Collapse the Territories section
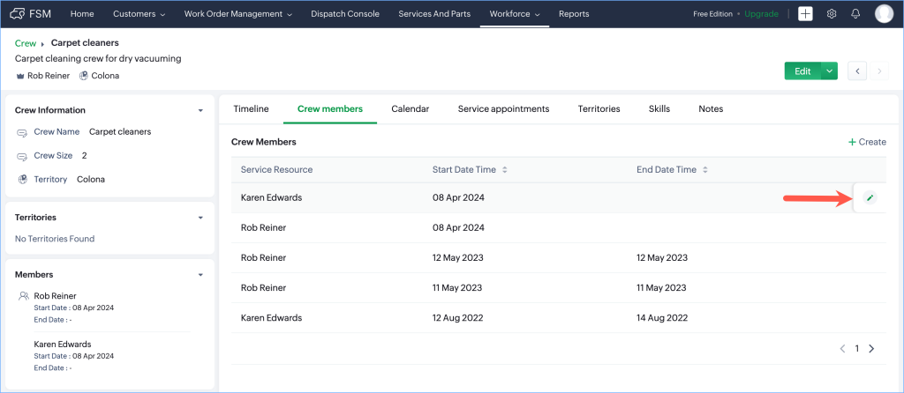The height and width of the screenshot is (393, 904). (x=200, y=218)
